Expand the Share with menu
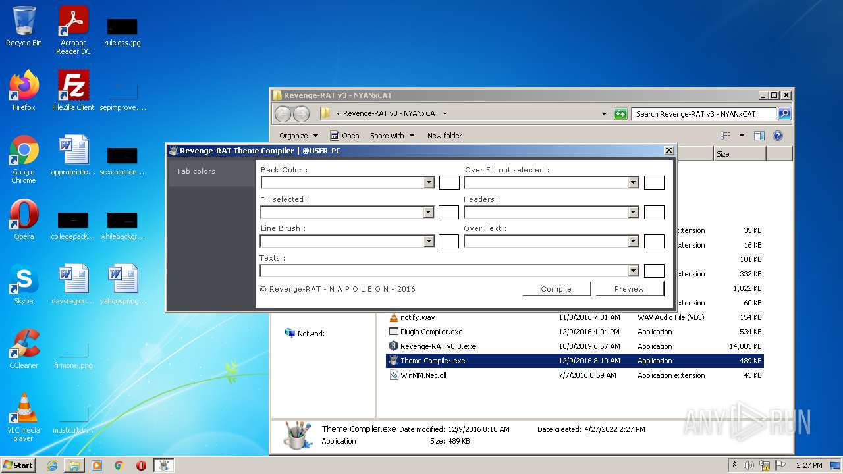The width and height of the screenshot is (843, 474). (x=393, y=136)
